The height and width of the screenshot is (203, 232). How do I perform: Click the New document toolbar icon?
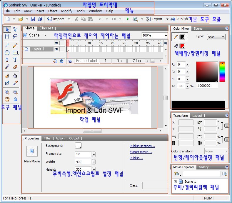8,19
